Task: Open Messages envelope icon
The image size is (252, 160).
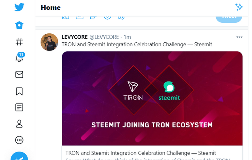Action: click(19, 75)
